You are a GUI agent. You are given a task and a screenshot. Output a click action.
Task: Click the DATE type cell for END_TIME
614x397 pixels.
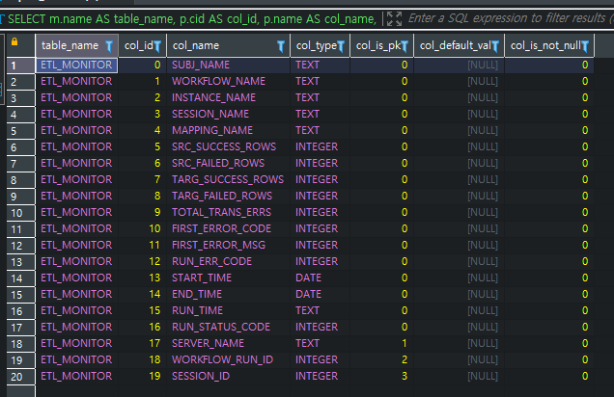click(x=320, y=295)
